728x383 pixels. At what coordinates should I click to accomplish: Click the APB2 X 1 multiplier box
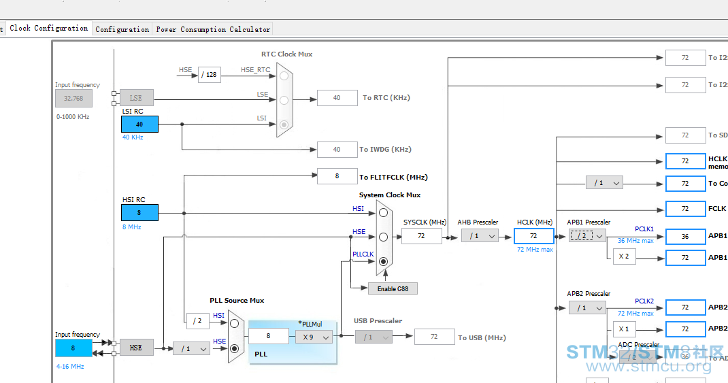[x=623, y=329]
